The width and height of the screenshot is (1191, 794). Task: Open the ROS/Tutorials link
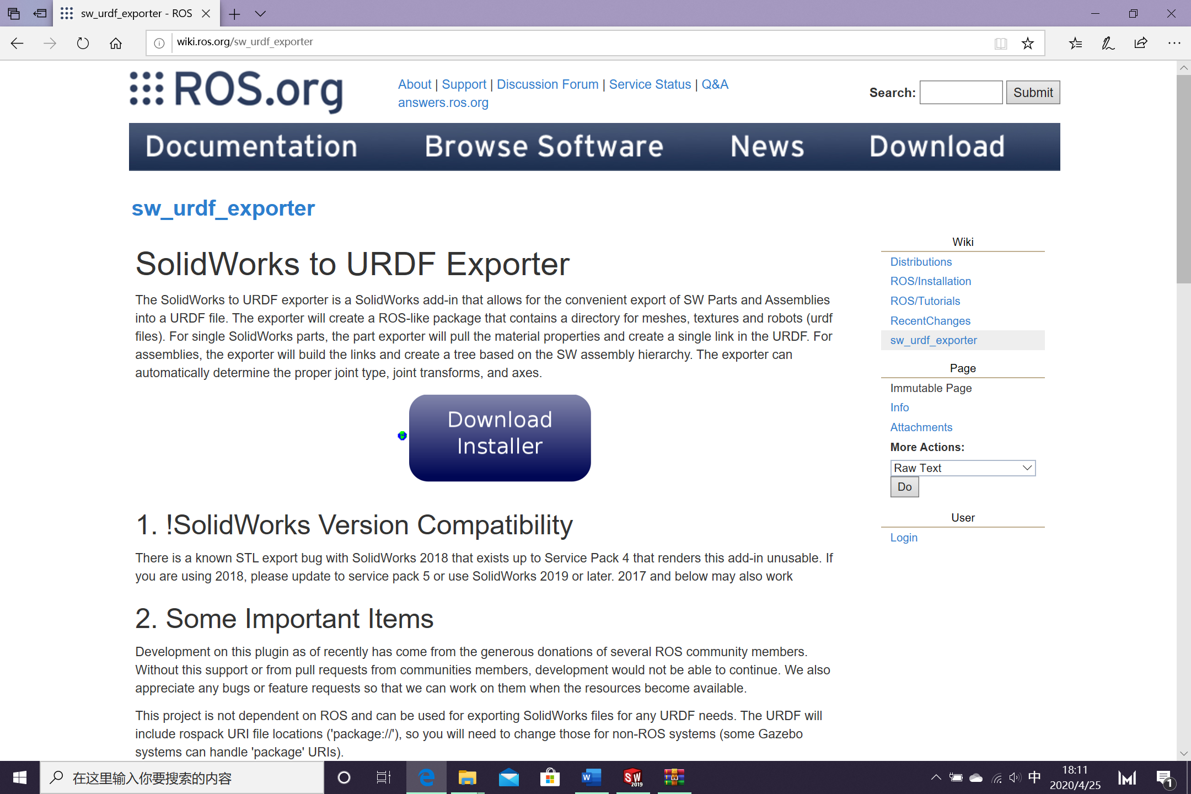[925, 301]
